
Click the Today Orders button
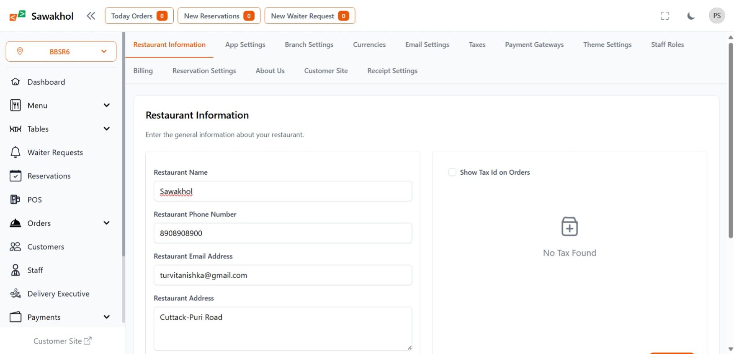[x=139, y=16]
